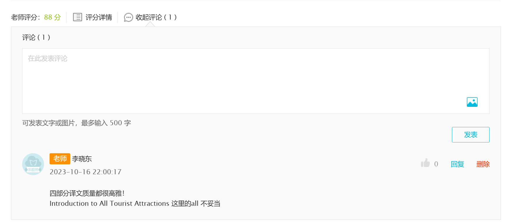
Task: Click the 88 分 teacher score
Action: (52, 17)
